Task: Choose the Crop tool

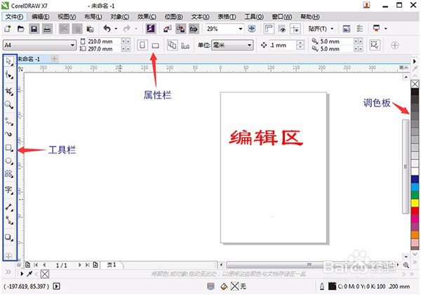Action: pyautogui.click(x=9, y=91)
